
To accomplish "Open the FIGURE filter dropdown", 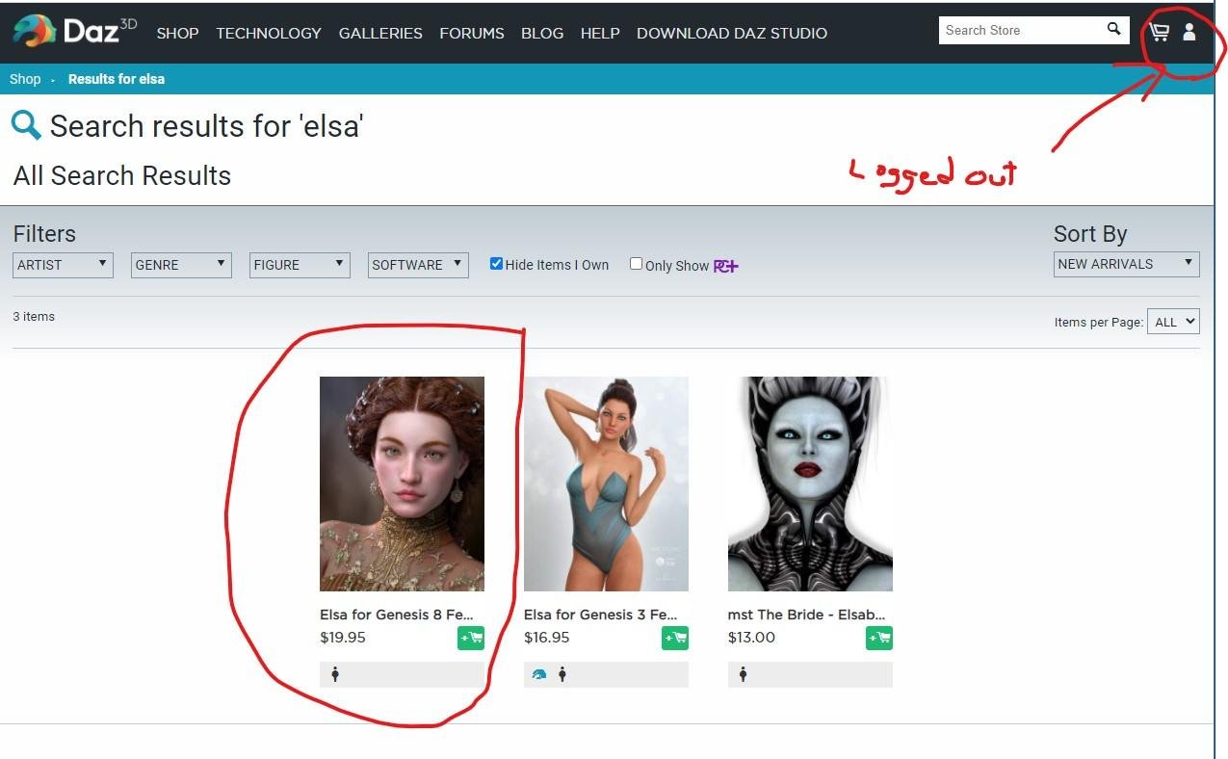I will tap(300, 265).
